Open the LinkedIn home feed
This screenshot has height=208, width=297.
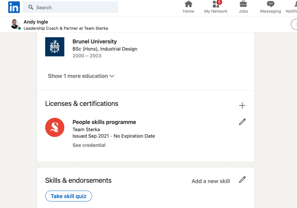click(188, 7)
